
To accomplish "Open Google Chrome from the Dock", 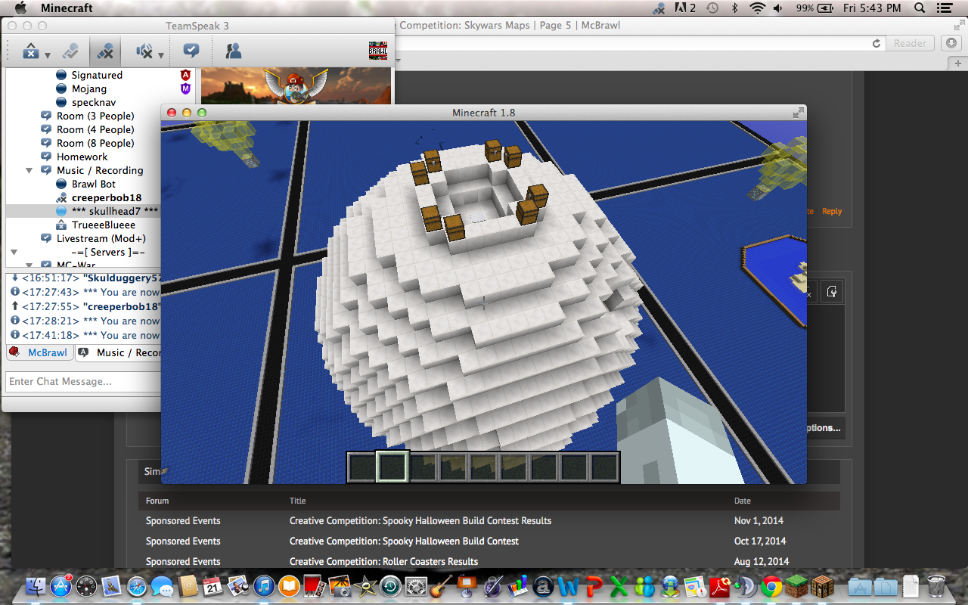I will point(771,586).
